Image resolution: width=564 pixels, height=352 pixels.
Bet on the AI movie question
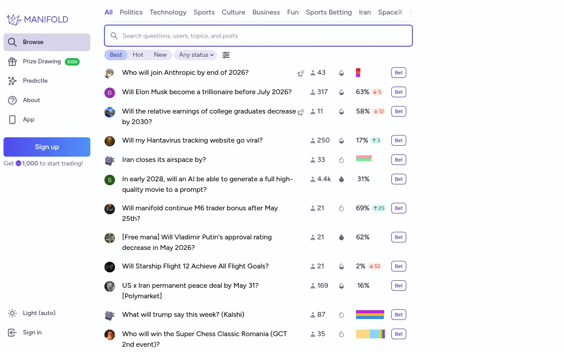click(399, 179)
